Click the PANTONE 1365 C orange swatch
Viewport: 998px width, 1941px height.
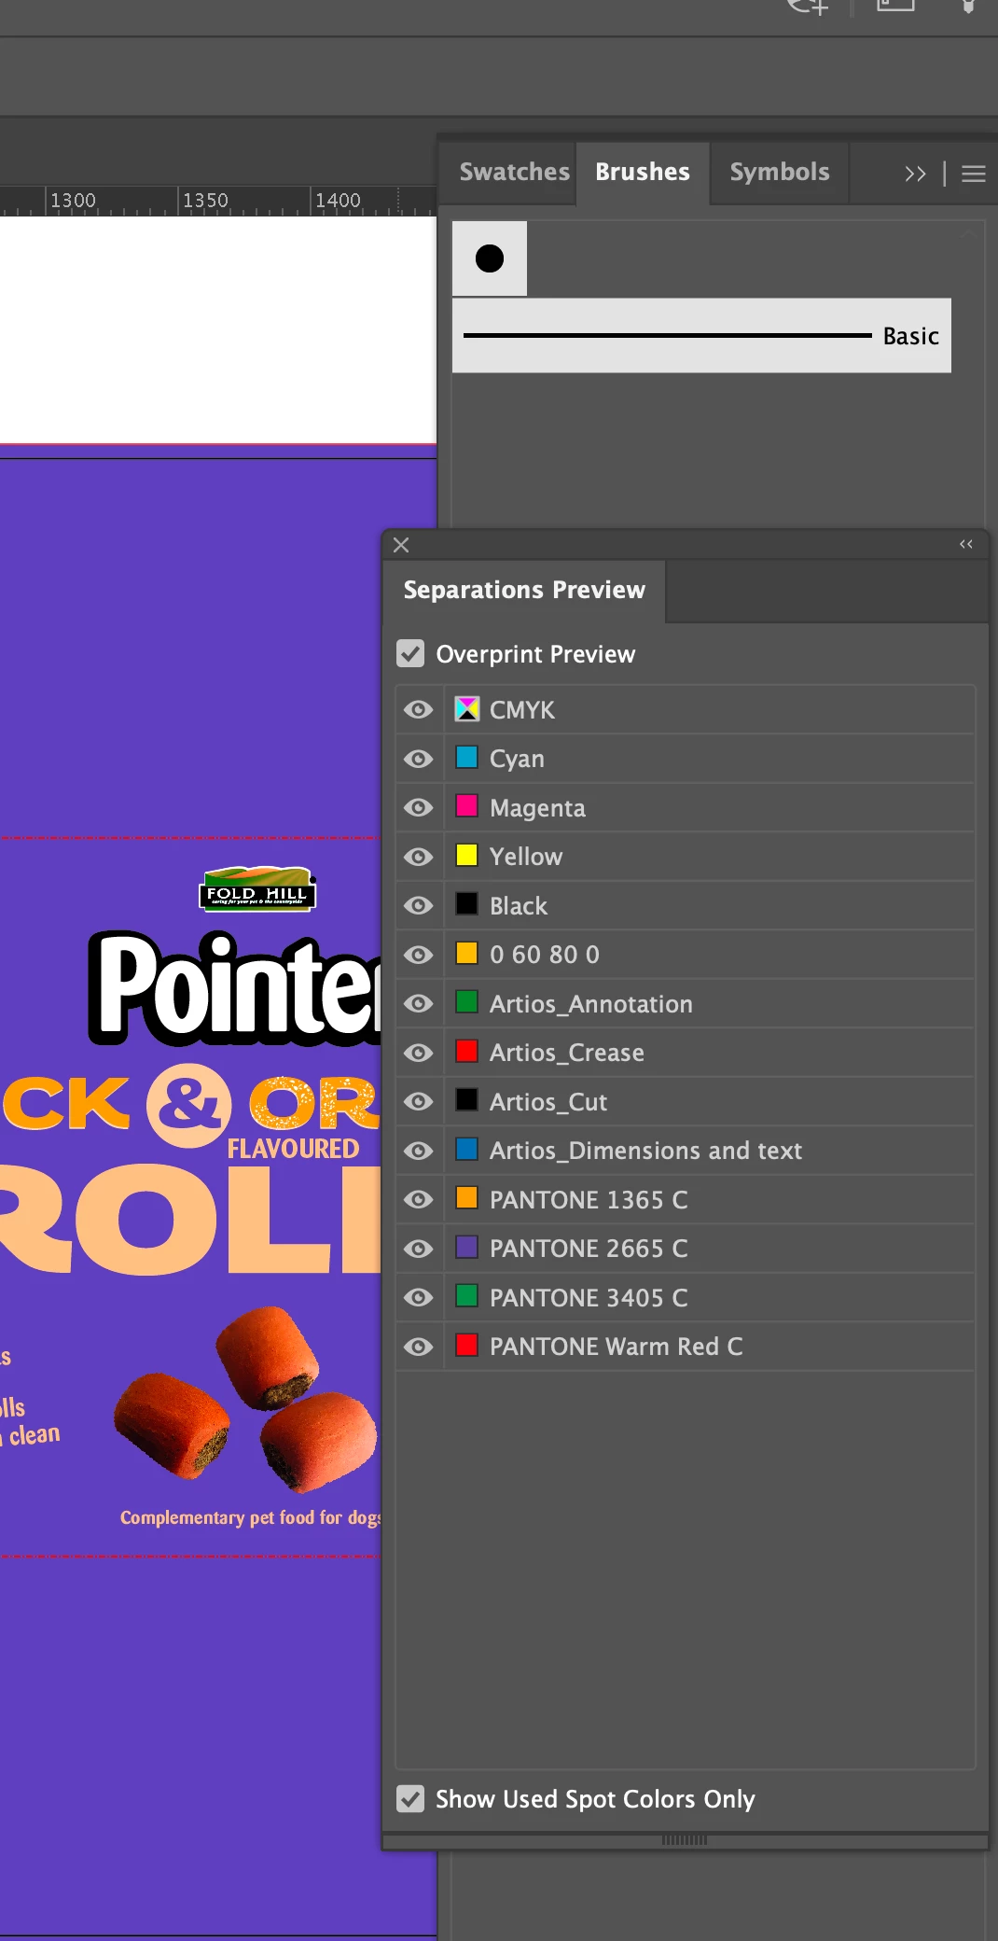pyautogui.click(x=466, y=1198)
